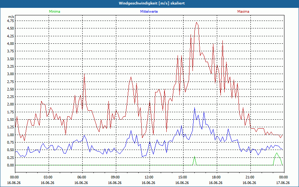
Task: Click the 1,50 y-axis value
Action: coord(10,120)
